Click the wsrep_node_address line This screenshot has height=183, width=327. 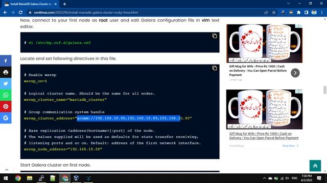(x=63, y=149)
